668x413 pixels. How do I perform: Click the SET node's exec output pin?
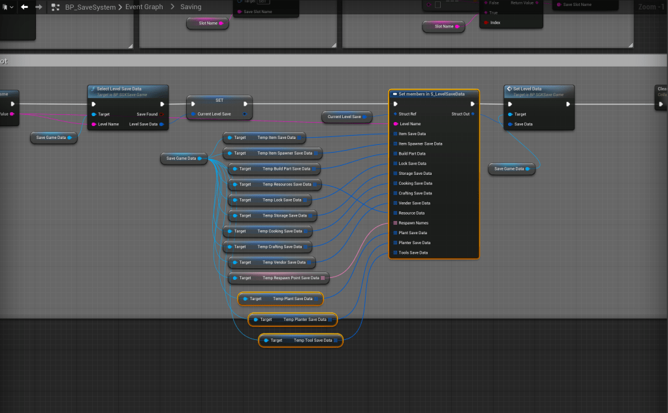click(x=246, y=103)
